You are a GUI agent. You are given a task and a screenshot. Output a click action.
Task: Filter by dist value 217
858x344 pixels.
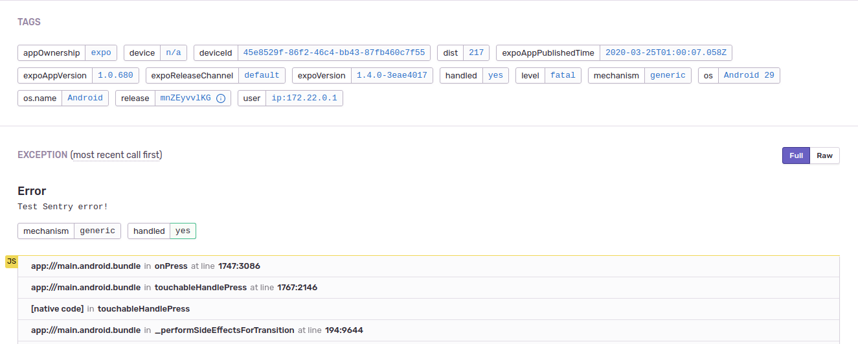(477, 53)
